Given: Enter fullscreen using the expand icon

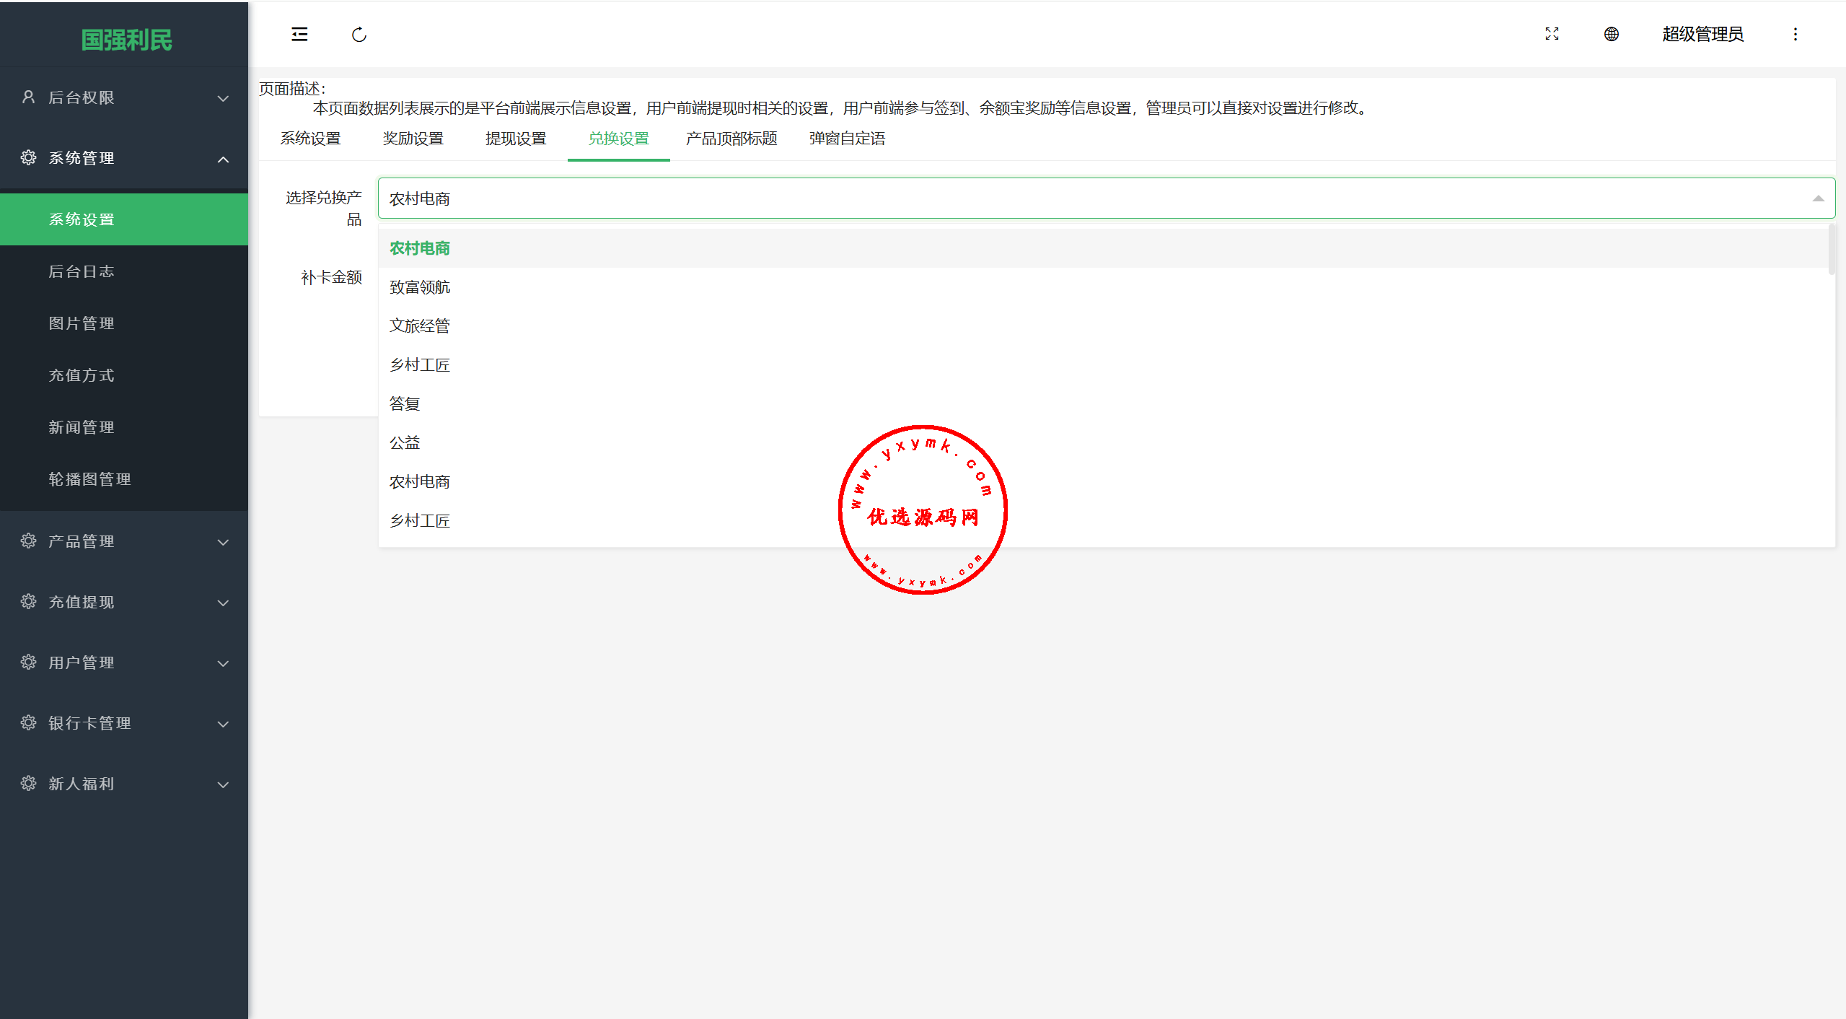Looking at the screenshot, I should coord(1552,34).
